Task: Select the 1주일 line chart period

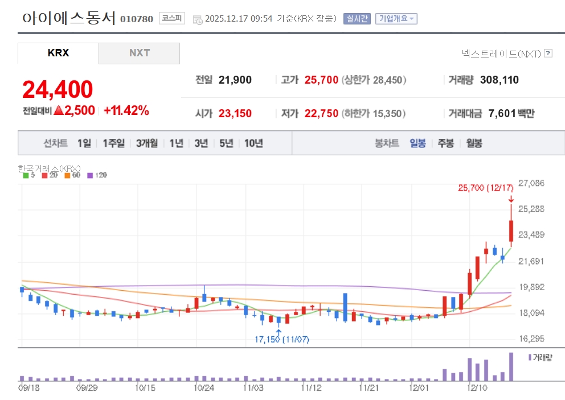Action: [114, 143]
